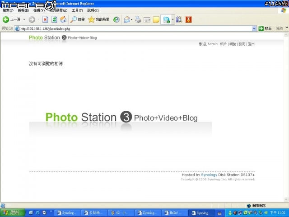
Task: Launch Internet Explorer from the Quick Launch
Action: pos(37,213)
